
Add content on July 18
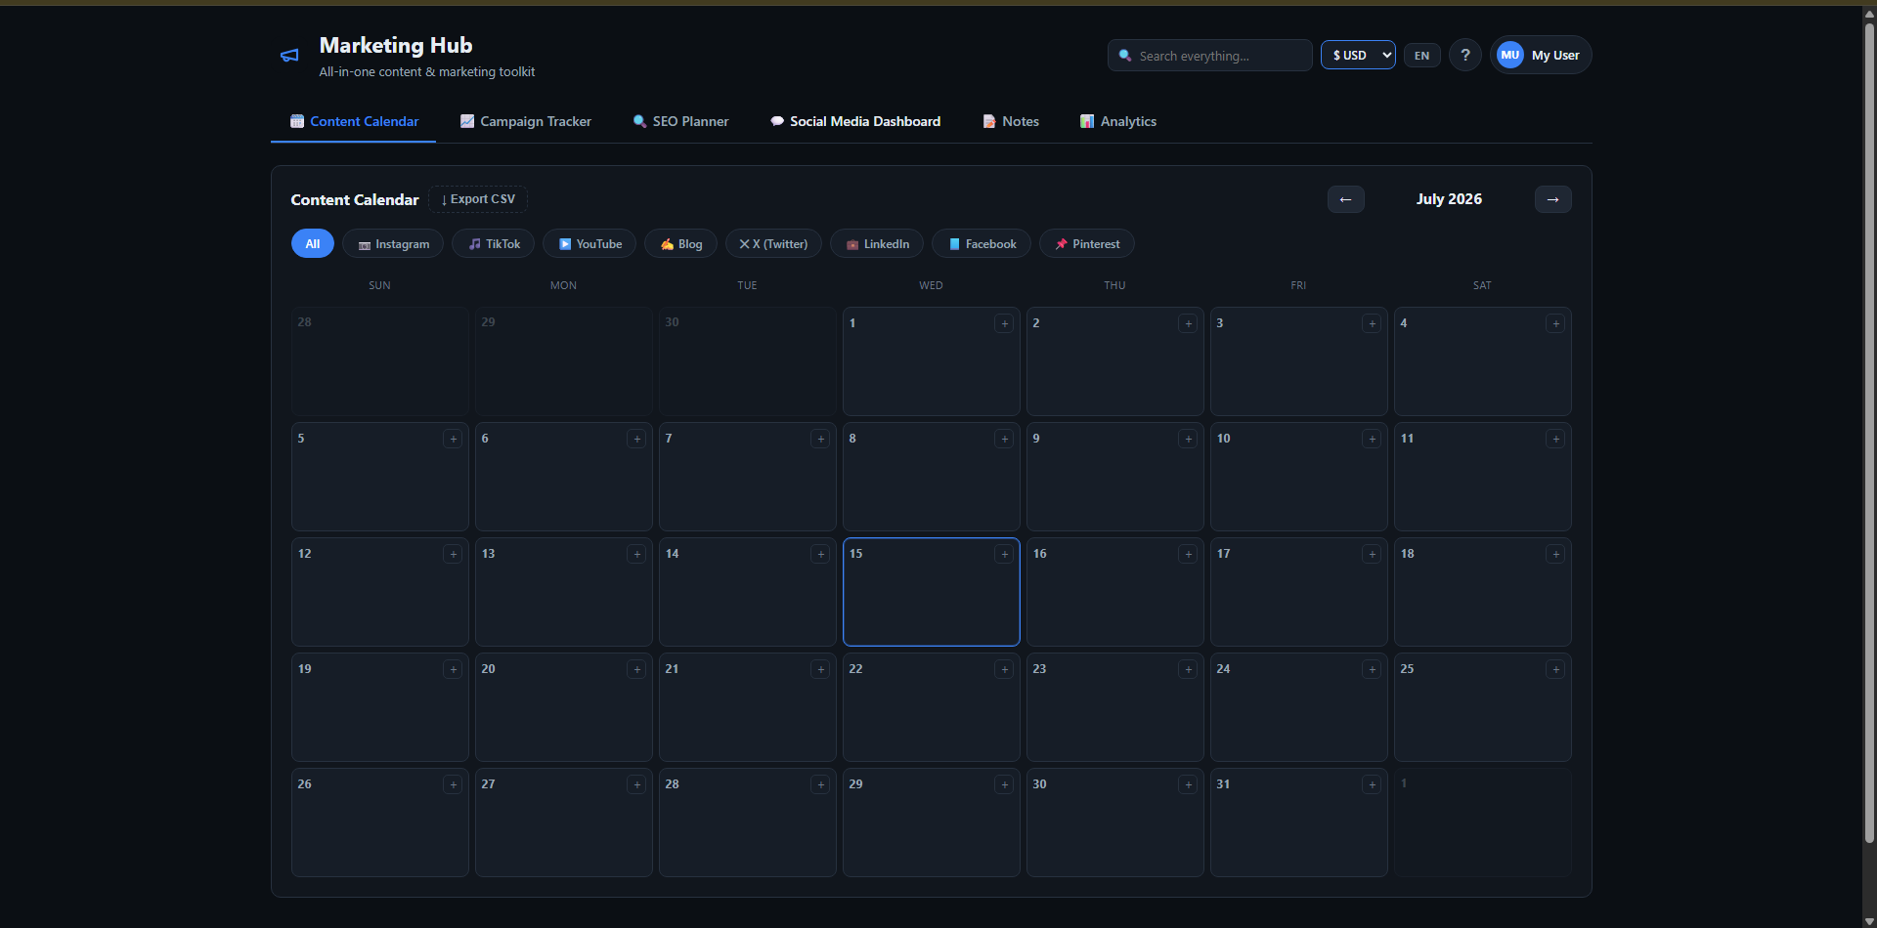click(1555, 554)
